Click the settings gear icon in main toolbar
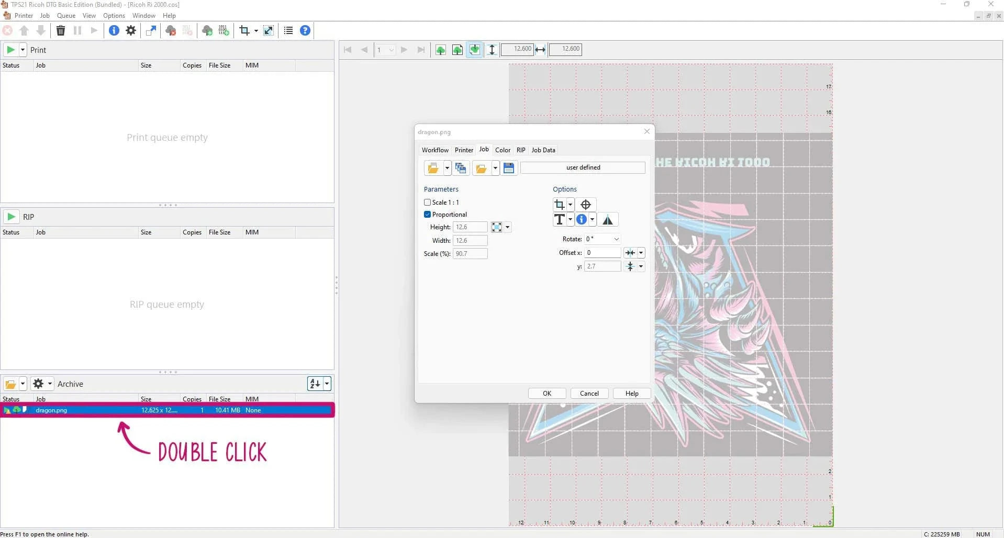Screen dimensions: 1004x538 [x=131, y=30]
